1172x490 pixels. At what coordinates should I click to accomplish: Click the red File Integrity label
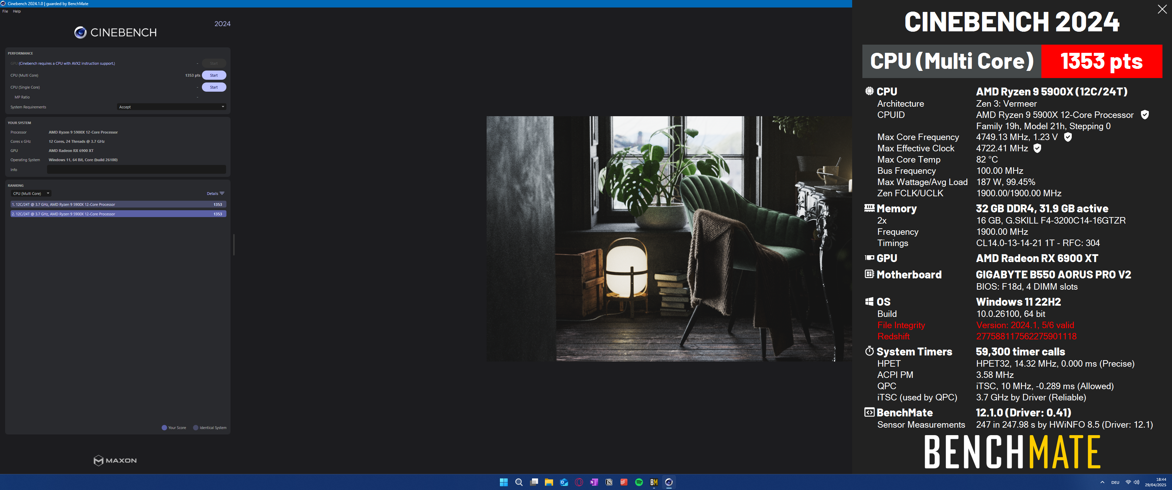tap(901, 325)
